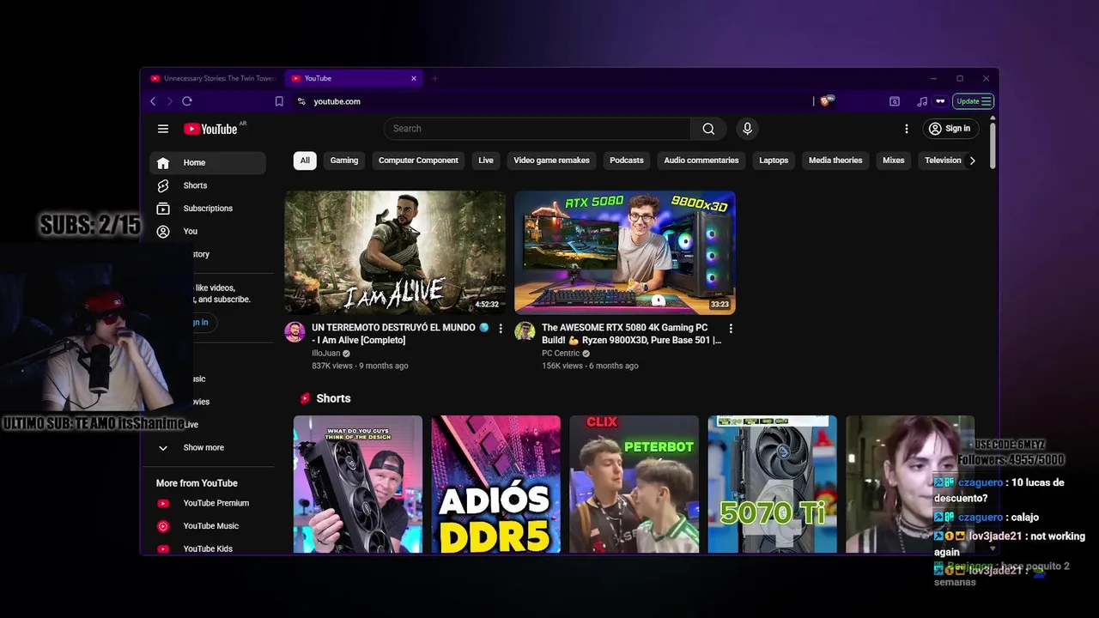The width and height of the screenshot is (1099, 618).
Task: Select the Podcasts filter chip
Action: tap(627, 161)
